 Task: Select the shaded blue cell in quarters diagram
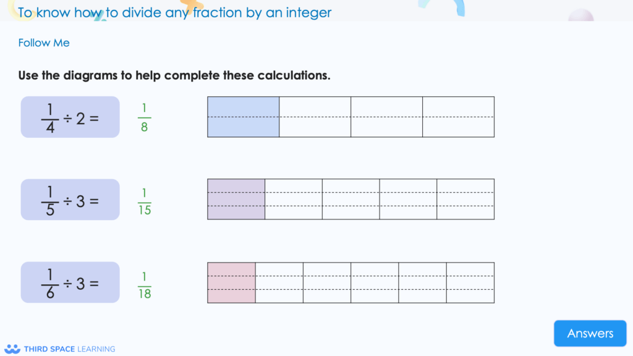(243, 117)
